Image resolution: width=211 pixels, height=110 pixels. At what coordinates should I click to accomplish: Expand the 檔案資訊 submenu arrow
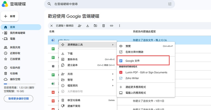click(113, 86)
